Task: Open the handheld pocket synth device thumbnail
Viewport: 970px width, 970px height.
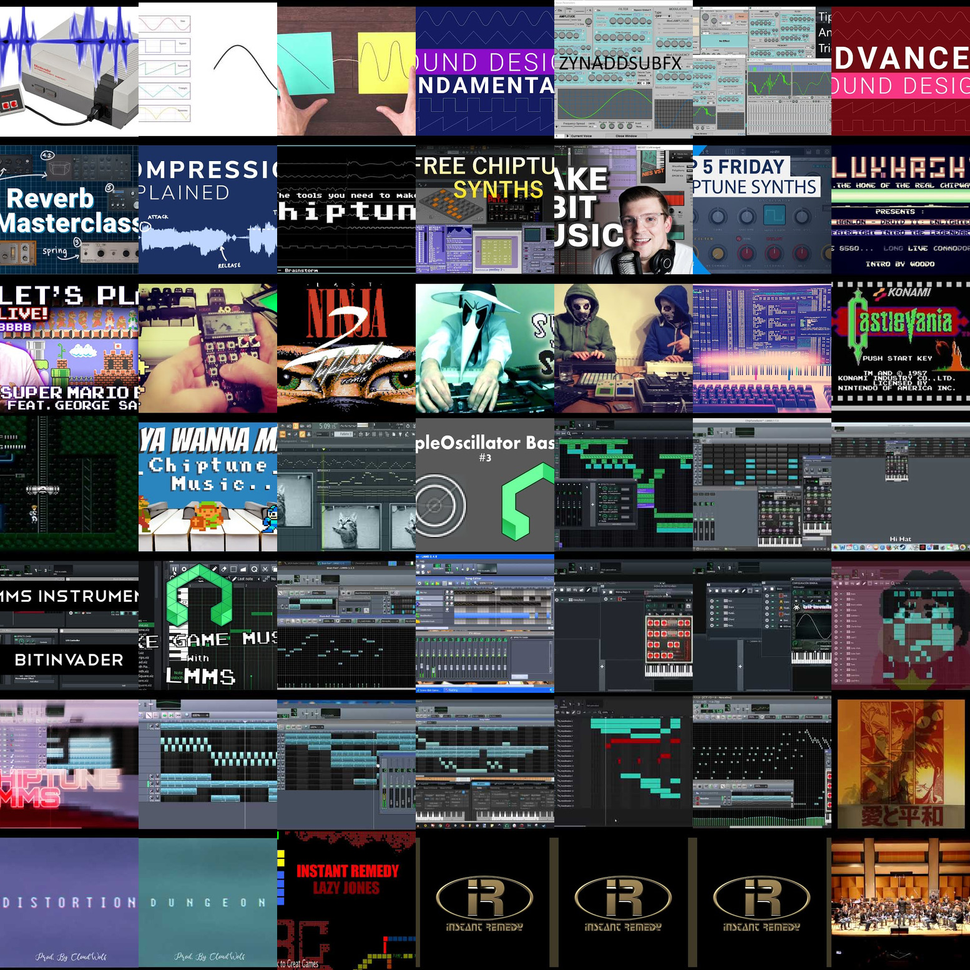Action: pos(208,349)
